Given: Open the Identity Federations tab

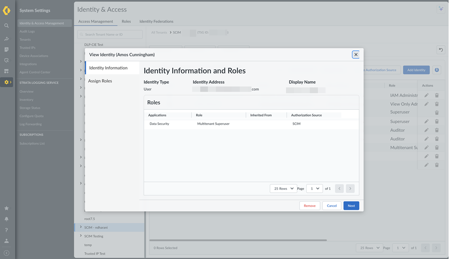Looking at the screenshot, I should coord(156,22).
